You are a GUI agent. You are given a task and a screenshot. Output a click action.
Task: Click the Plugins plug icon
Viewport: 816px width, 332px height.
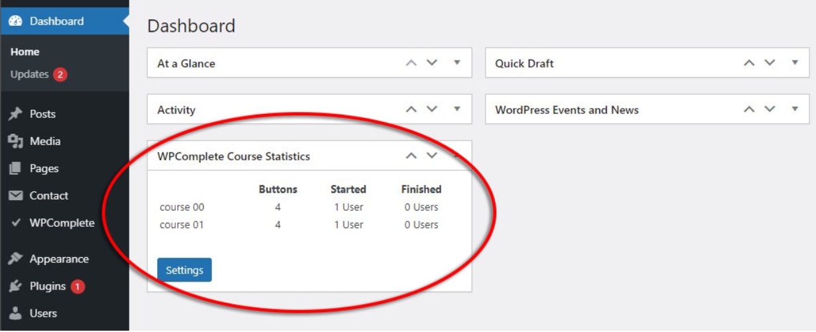coord(15,286)
